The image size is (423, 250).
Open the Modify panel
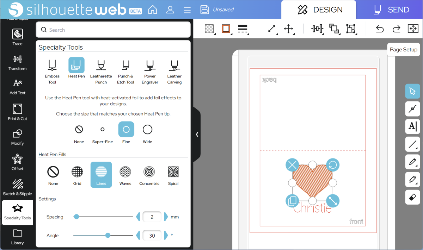(17, 137)
